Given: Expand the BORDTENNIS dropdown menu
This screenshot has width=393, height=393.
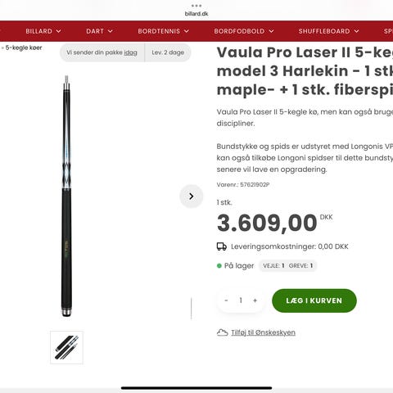Looking at the screenshot, I should click(x=163, y=31).
